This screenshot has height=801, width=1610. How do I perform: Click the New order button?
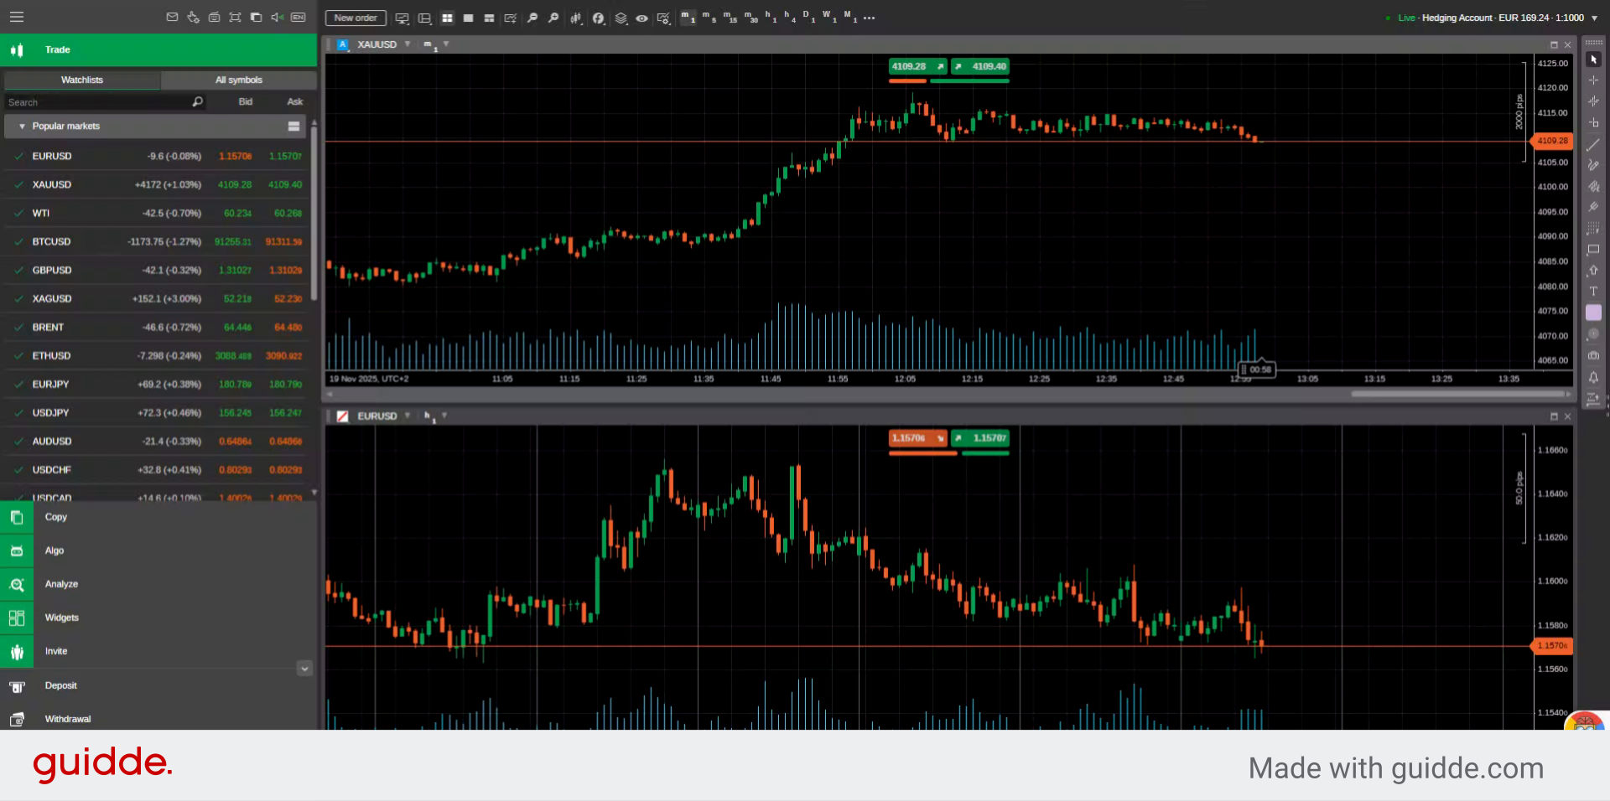point(356,18)
